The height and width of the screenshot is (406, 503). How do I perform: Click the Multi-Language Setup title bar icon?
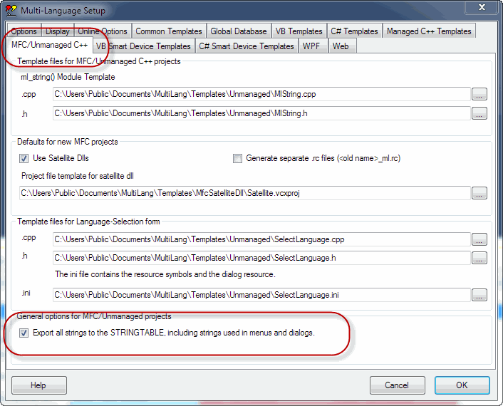pos(11,11)
